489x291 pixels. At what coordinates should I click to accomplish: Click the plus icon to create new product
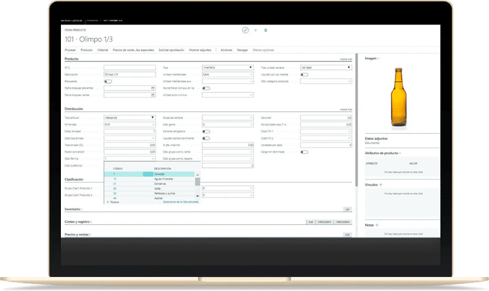pyautogui.click(x=255, y=30)
